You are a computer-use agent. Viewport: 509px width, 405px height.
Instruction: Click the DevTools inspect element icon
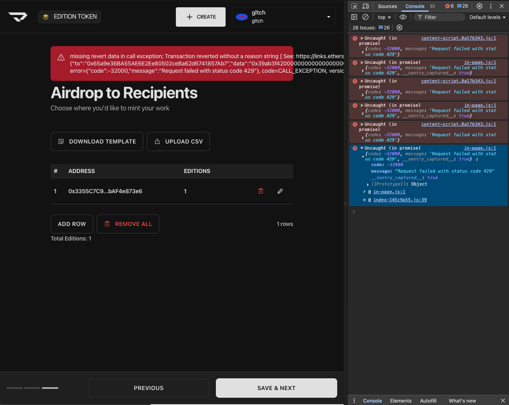[354, 6]
